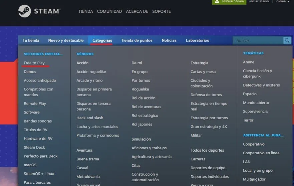
Task: Open Bandas sonoras
Action: coord(38,121)
